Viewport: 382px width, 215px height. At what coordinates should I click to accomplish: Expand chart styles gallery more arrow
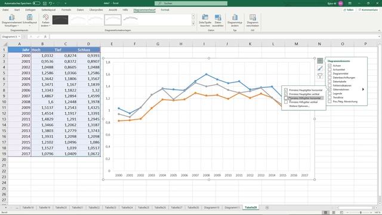point(193,24)
